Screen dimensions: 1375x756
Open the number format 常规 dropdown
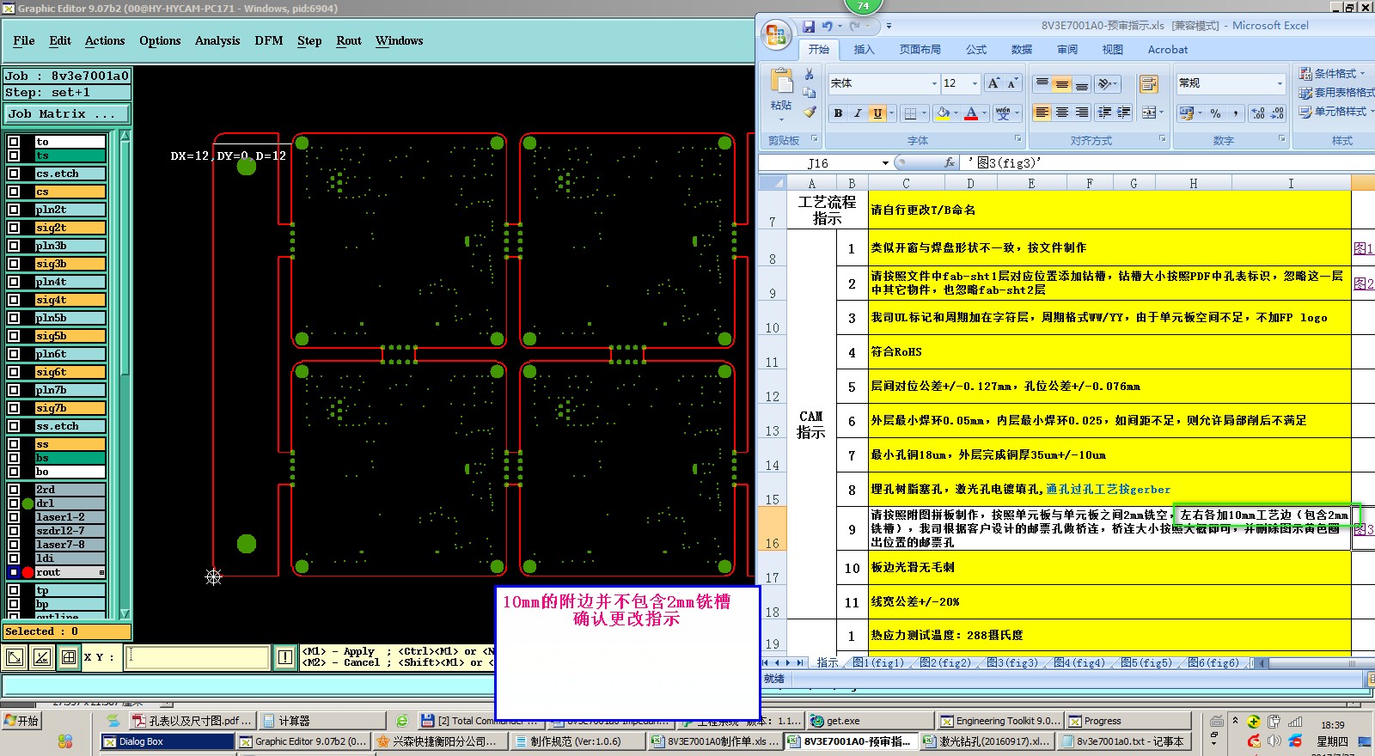coord(1279,83)
